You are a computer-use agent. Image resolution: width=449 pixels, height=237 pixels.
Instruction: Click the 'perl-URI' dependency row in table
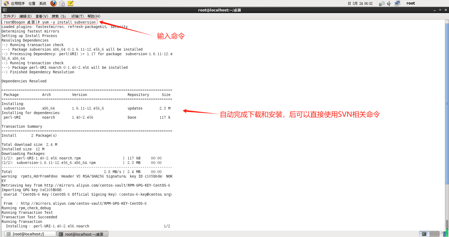tap(87, 117)
